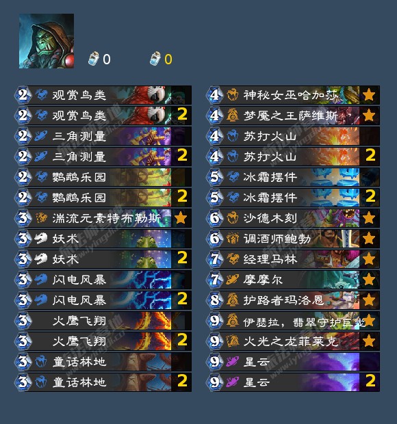The image size is (397, 424).
Task: Click the legendary star on 梦魇之王萨维斯
Action: 369,116
